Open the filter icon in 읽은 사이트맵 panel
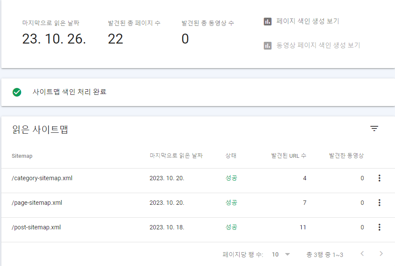395x266 pixels. click(374, 128)
